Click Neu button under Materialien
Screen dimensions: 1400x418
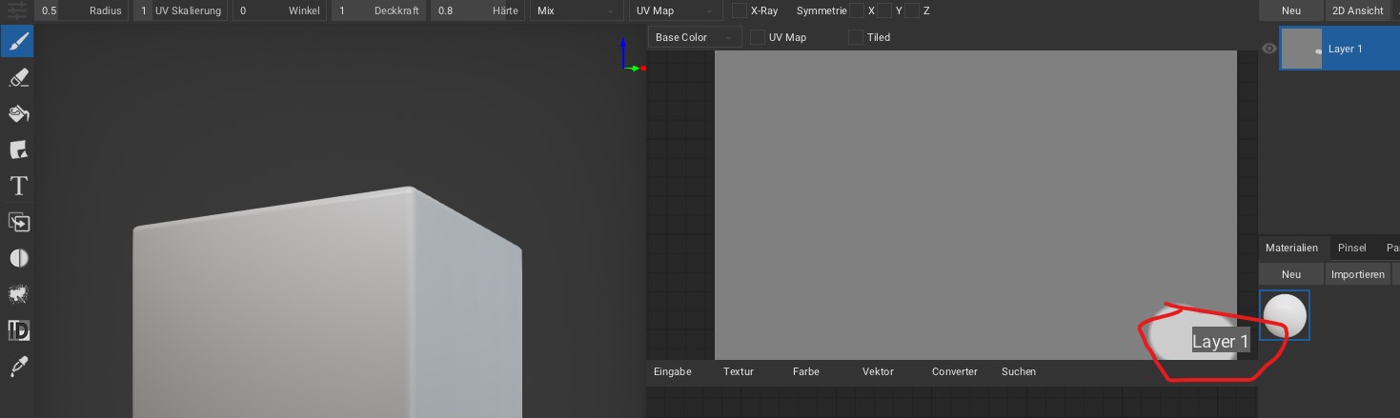[x=1290, y=274]
